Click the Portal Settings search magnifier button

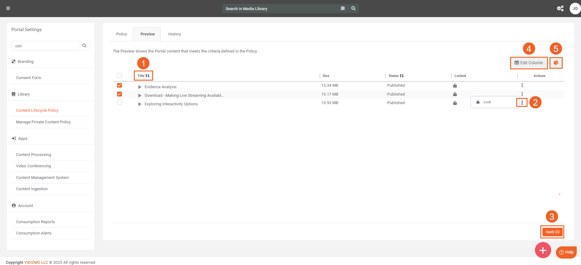coord(84,46)
